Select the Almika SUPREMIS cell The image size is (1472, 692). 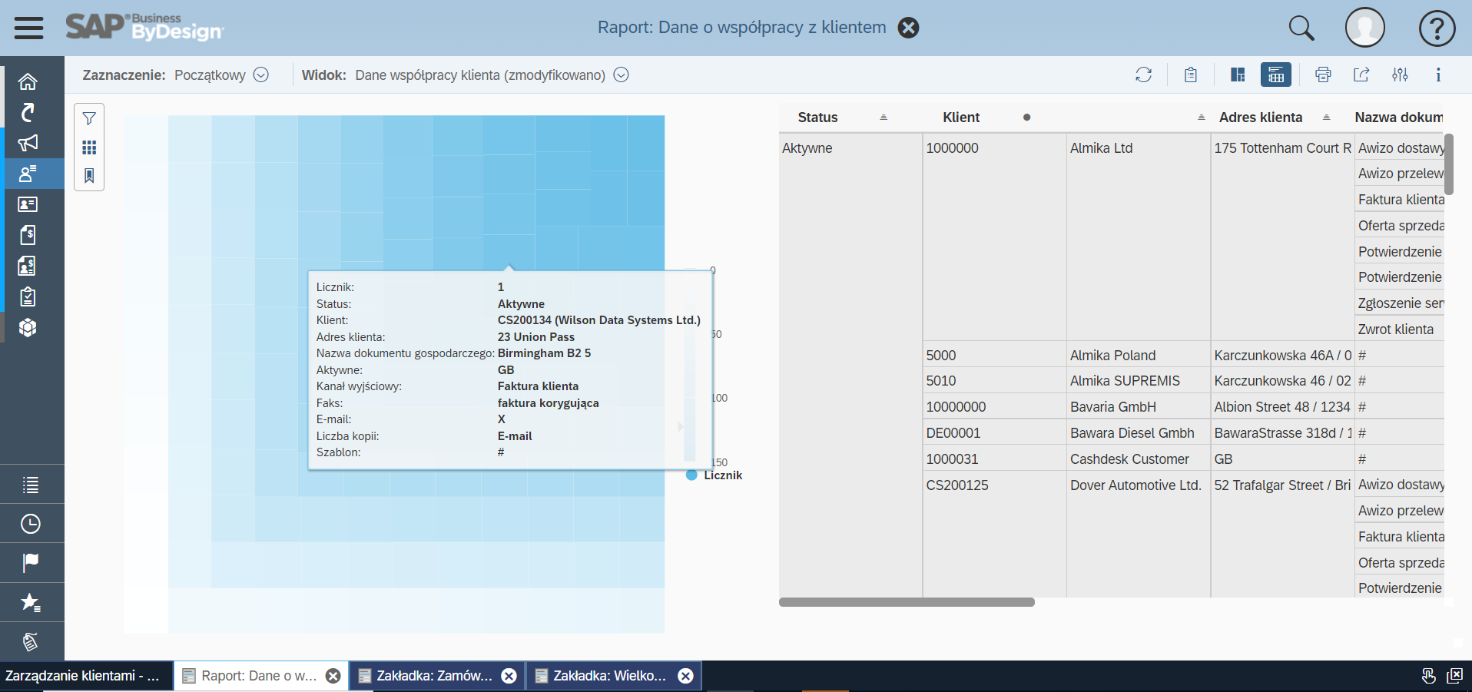pyautogui.click(x=1139, y=381)
